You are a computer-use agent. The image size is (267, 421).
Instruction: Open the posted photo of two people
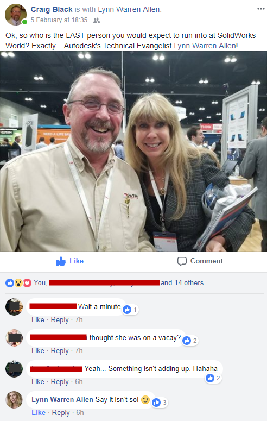click(133, 151)
